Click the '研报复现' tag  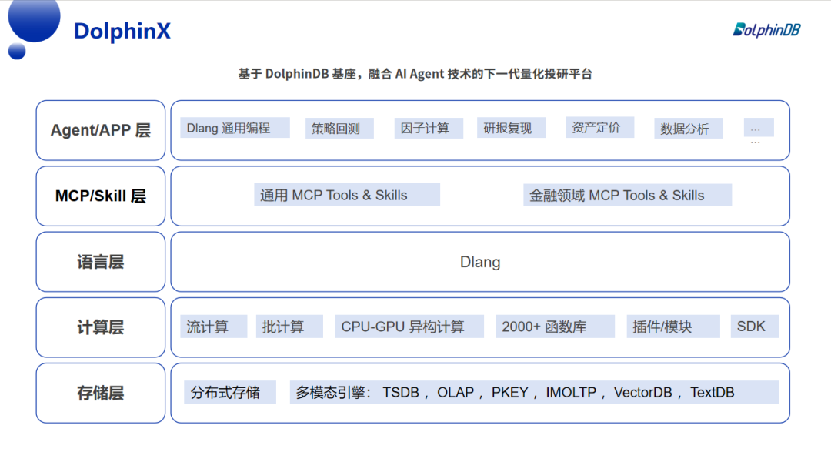pos(511,128)
